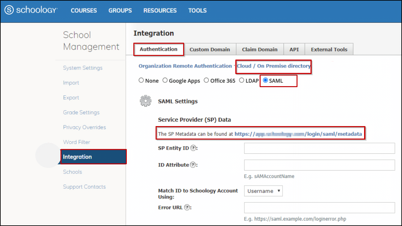Switch to the Custom Domain tab
Image resolution: width=402 pixels, height=226 pixels.
210,49
